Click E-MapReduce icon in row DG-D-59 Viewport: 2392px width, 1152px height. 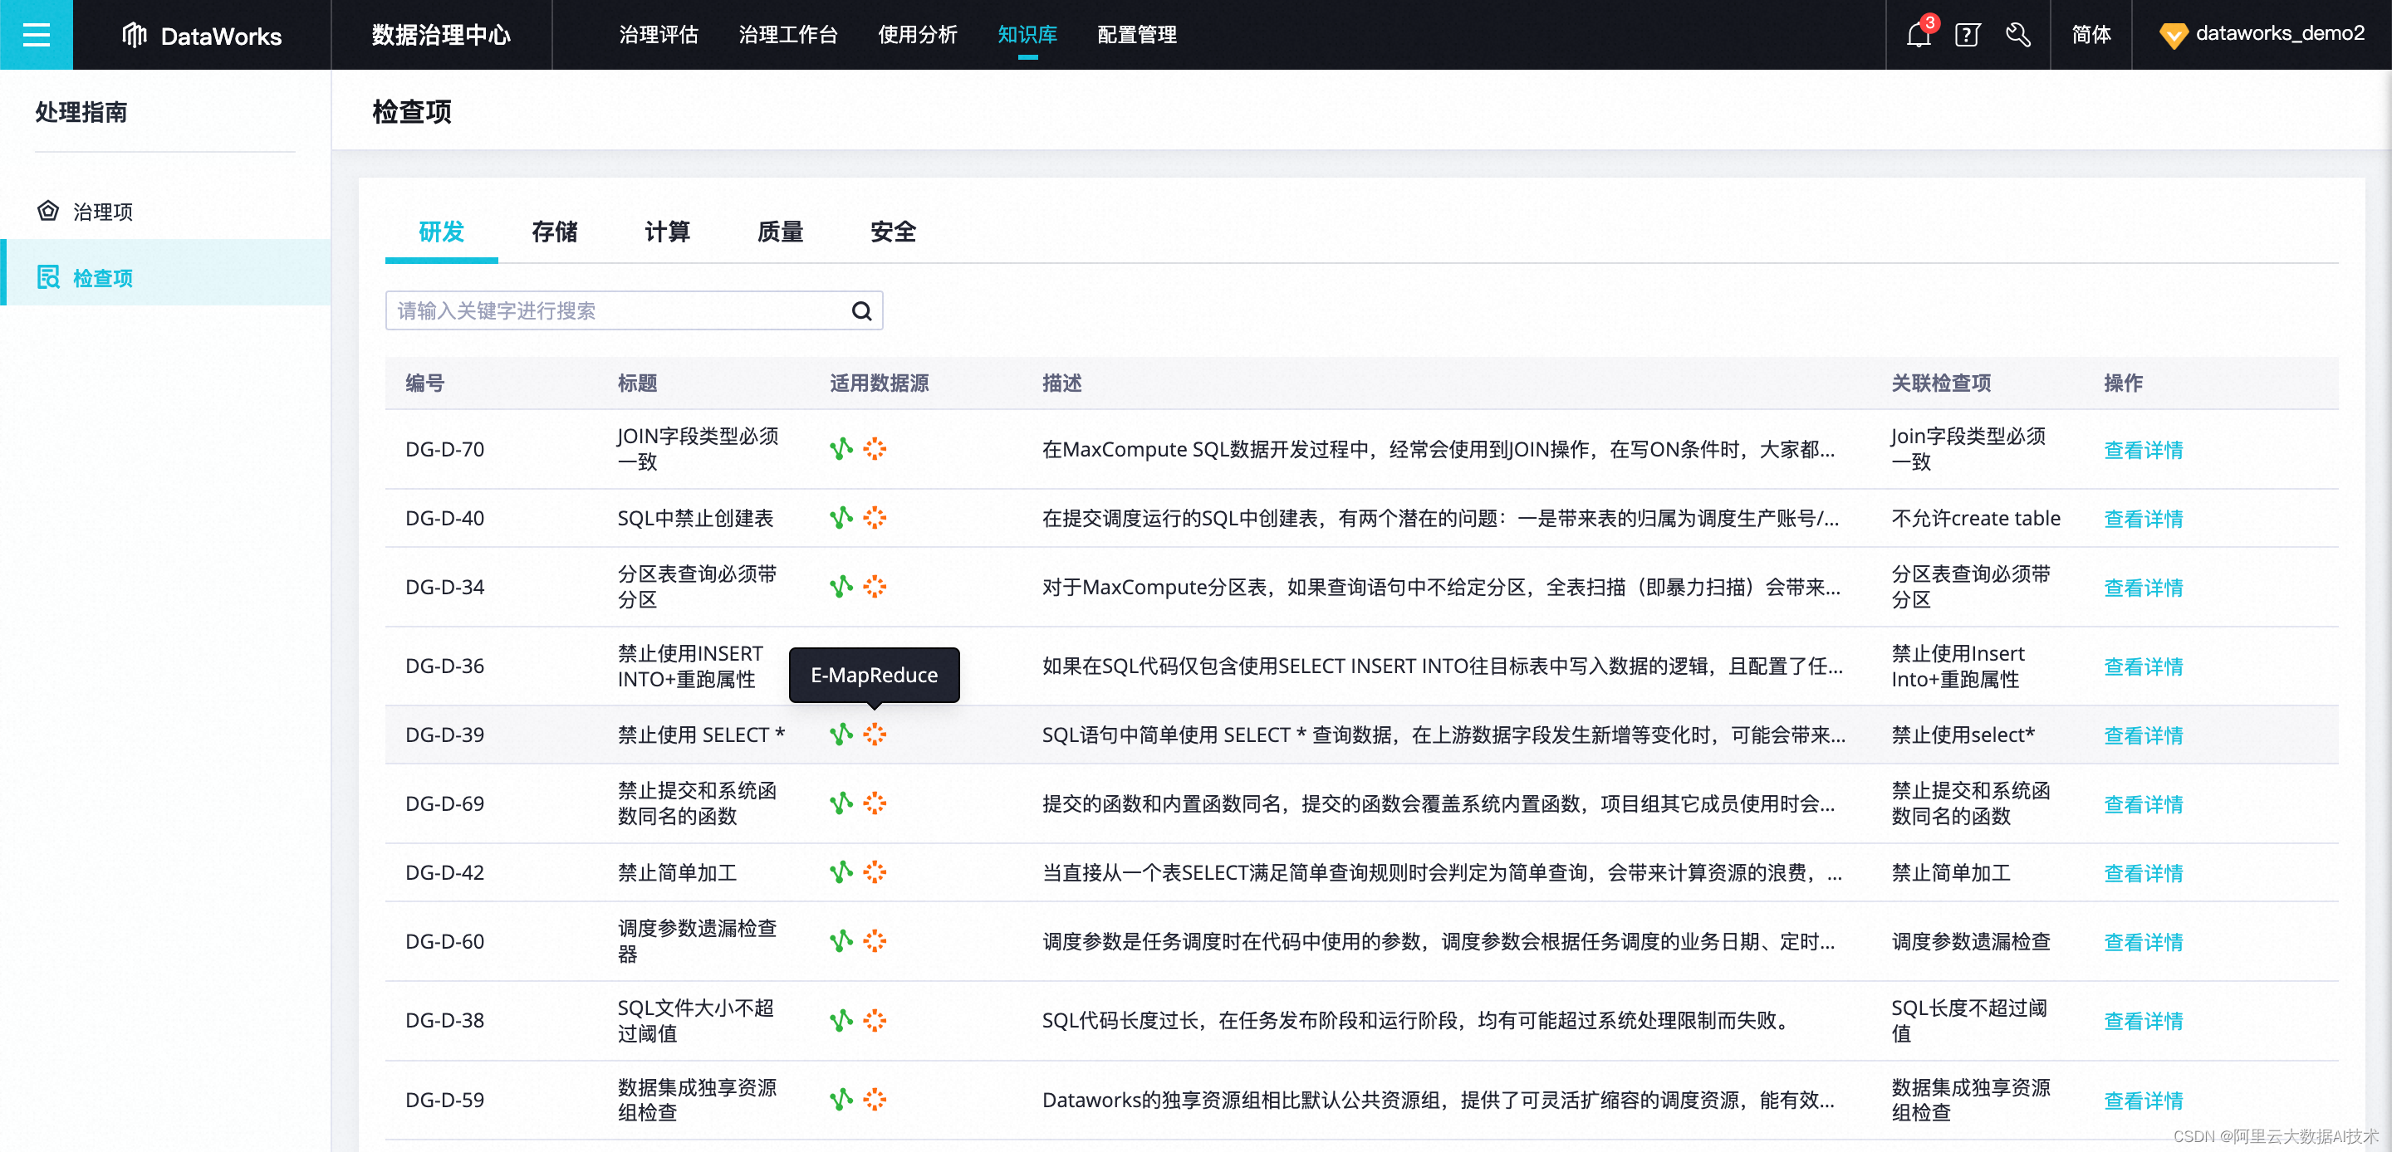tap(875, 1100)
